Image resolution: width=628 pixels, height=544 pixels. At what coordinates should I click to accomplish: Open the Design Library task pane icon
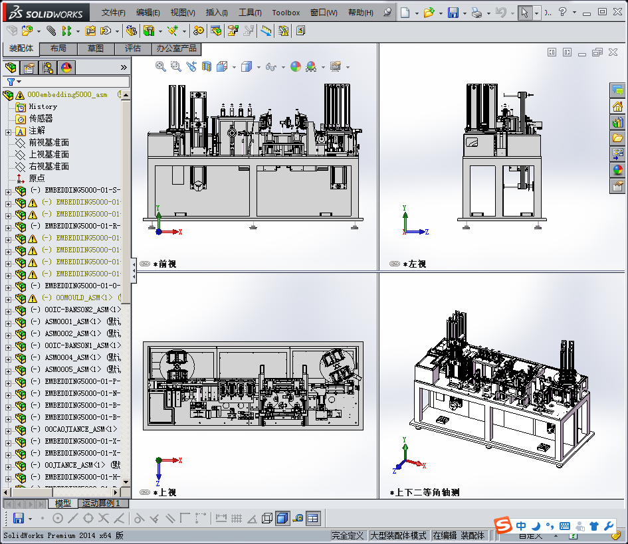click(618, 122)
